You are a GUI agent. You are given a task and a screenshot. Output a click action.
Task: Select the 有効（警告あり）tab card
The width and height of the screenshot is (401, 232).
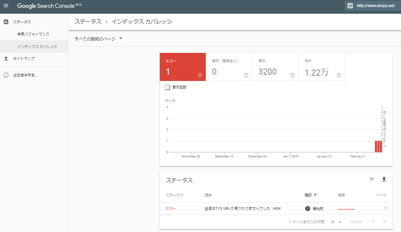229,67
